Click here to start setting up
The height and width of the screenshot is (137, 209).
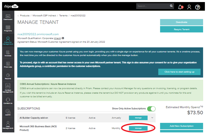coord(179,72)
